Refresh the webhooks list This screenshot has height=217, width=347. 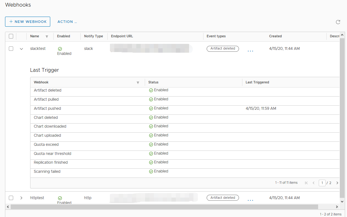coord(338,22)
